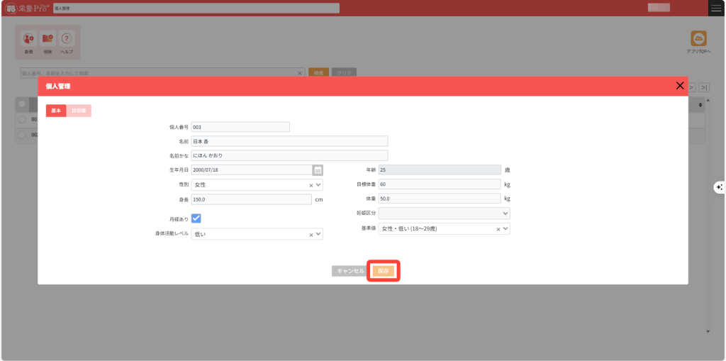
Task: Click the 新規 add person icon
Action: point(28,40)
